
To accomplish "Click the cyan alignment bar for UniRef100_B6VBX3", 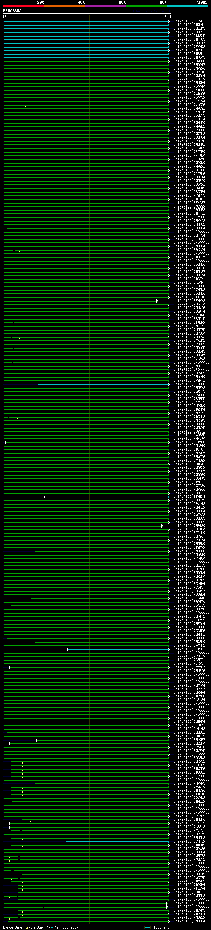I will tap(106, 497).
